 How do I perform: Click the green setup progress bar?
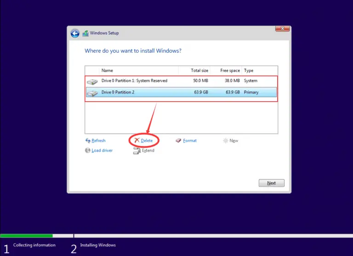coord(27,235)
